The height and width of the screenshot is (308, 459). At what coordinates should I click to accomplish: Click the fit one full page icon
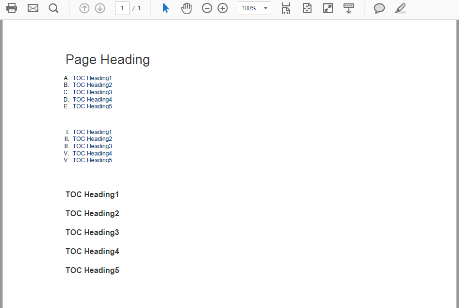point(307,8)
